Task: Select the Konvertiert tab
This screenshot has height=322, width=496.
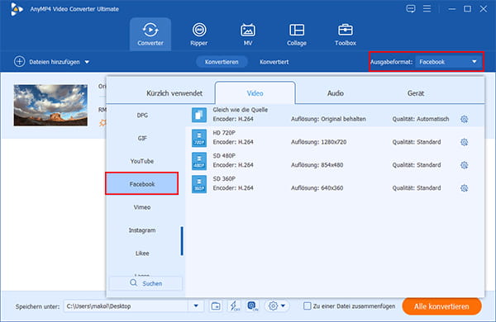Action: 274,62
